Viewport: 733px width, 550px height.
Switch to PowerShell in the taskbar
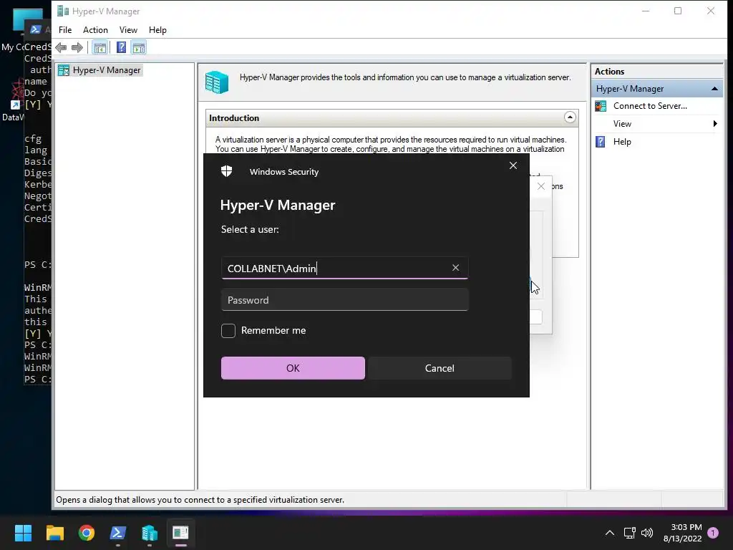coord(118,533)
